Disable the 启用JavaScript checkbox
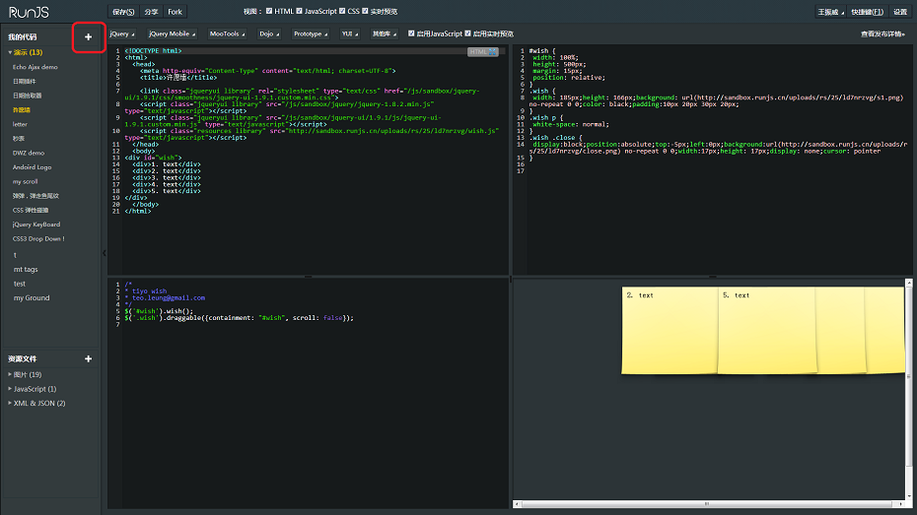The width and height of the screenshot is (917, 515). (411, 33)
